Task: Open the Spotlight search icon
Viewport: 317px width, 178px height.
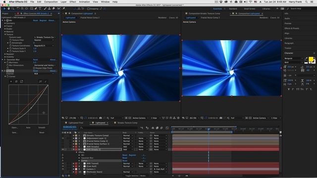Action: pos(307,2)
